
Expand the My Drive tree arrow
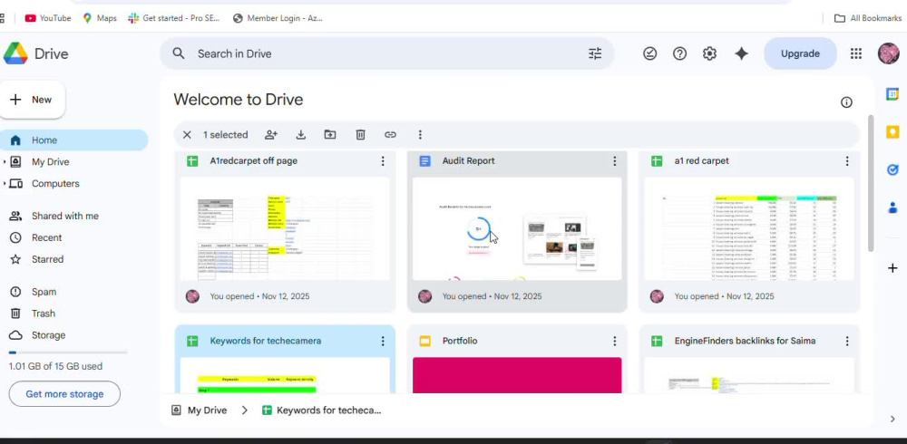[5, 162]
